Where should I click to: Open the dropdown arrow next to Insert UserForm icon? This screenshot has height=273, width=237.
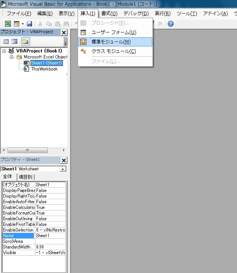pos(23,24)
